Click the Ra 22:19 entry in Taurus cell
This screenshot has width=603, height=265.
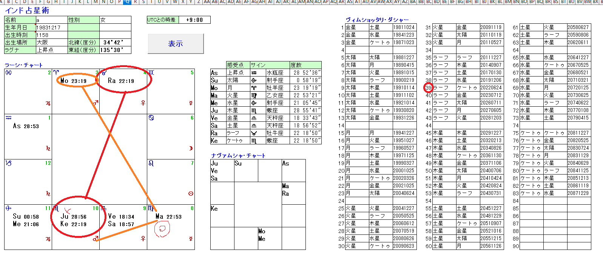[121, 81]
